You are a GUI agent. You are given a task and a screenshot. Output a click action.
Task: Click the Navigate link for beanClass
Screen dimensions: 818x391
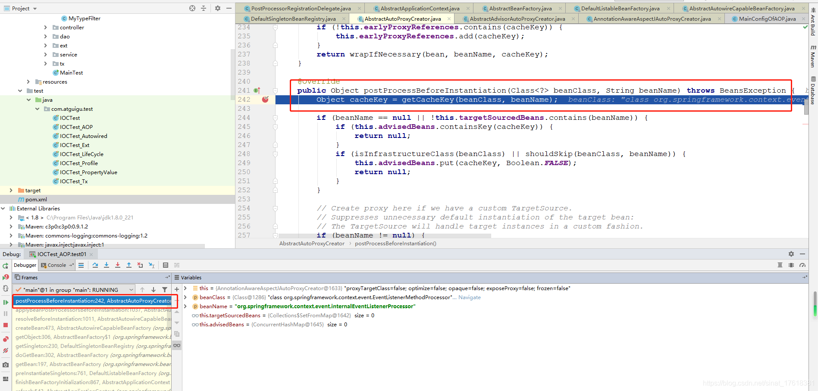469,297
